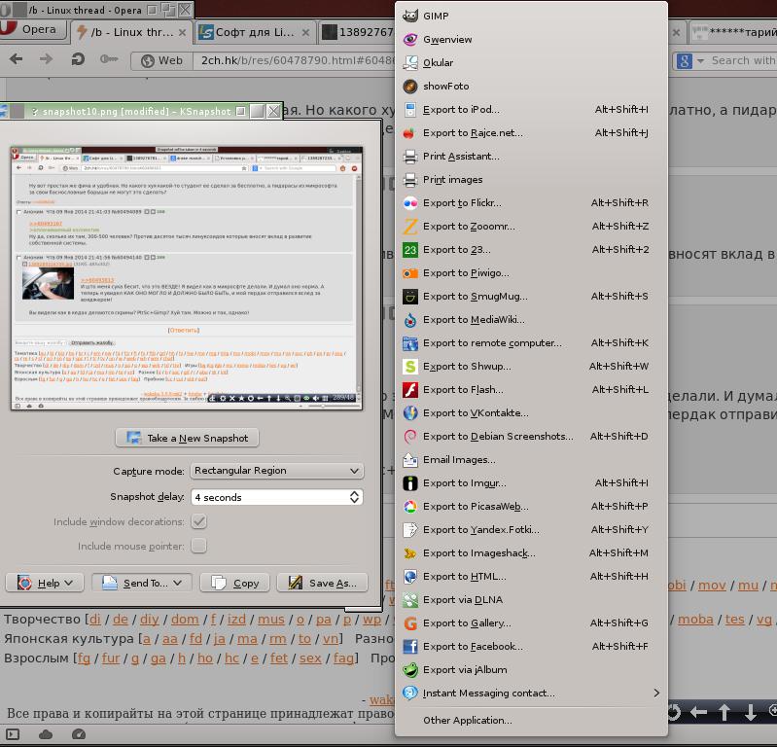Click the Export via jAlbum frog icon
The width and height of the screenshot is (777, 747).
[410, 669]
